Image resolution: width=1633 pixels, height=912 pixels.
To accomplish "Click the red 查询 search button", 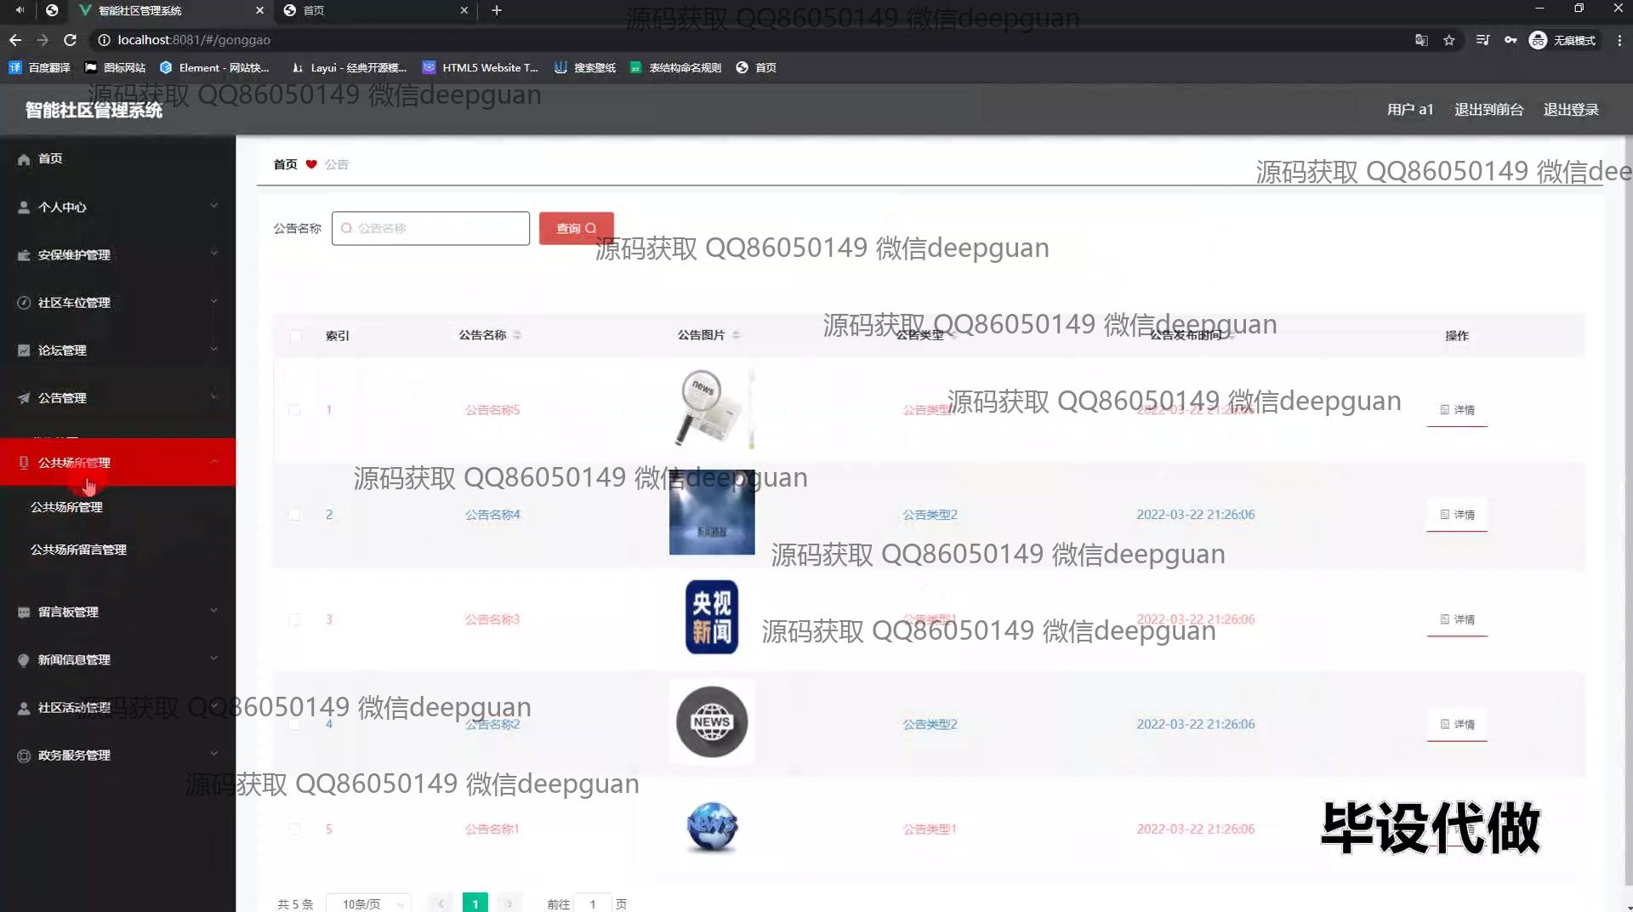I will [576, 228].
